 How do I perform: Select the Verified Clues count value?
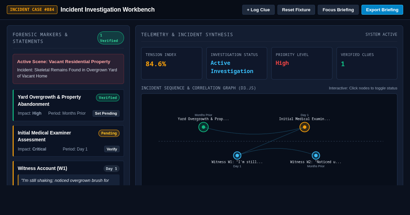pyautogui.click(x=343, y=64)
